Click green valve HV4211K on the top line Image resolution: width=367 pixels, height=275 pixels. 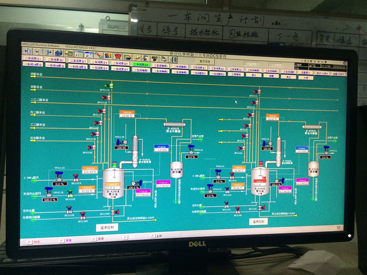tap(109, 86)
